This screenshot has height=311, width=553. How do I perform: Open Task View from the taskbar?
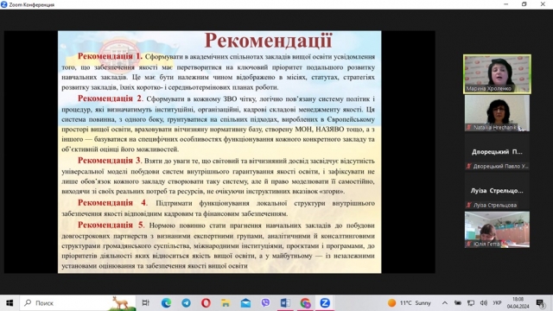coord(145,303)
